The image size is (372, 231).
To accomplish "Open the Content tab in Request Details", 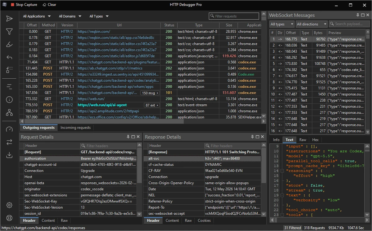I will pyautogui.click(x=48, y=220).
